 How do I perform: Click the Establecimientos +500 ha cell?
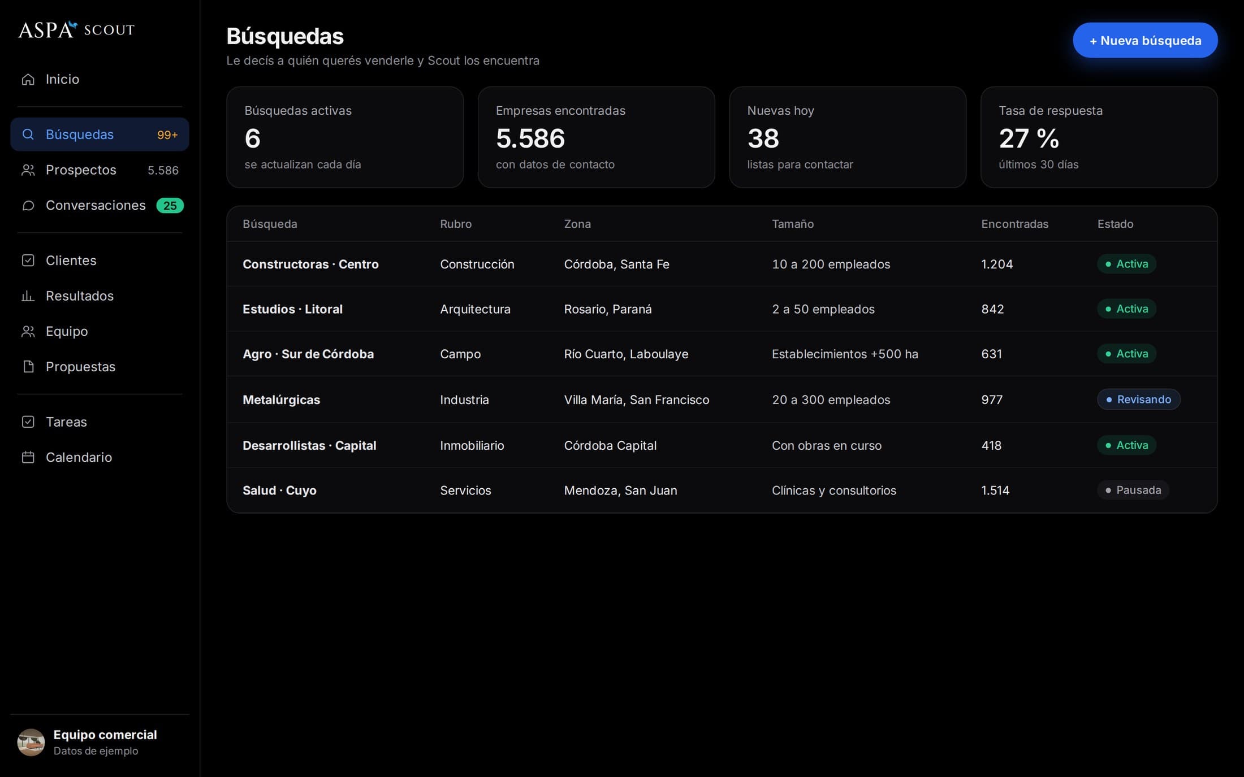click(845, 354)
